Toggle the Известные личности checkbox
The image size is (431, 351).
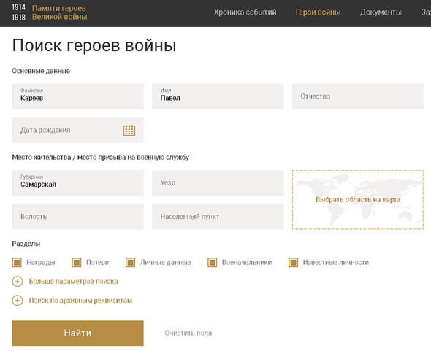(293, 262)
